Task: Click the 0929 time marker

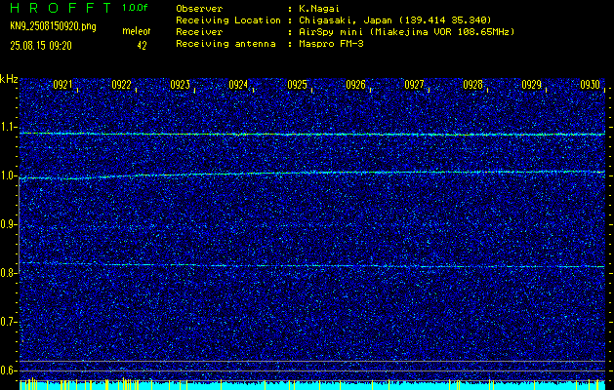Action: (x=531, y=85)
